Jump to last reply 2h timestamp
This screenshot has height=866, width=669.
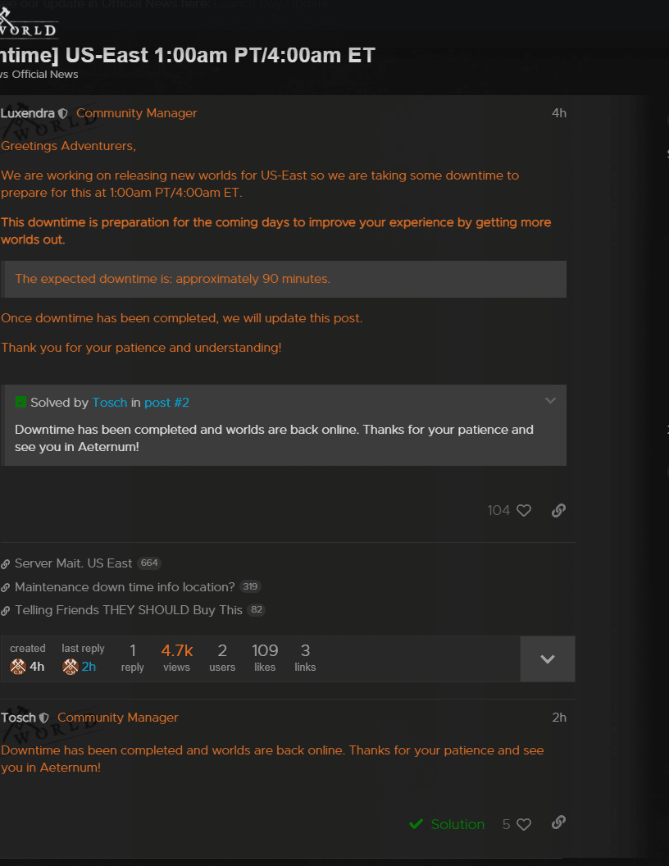89,667
